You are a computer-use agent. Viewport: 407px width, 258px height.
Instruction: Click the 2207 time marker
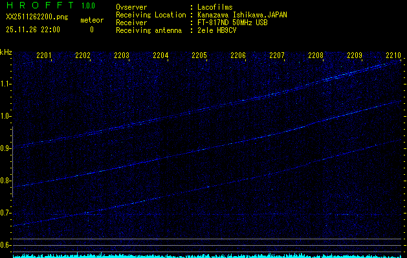(x=277, y=55)
